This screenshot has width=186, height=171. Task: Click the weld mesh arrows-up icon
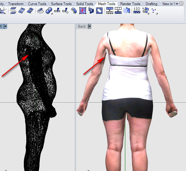[110, 10]
